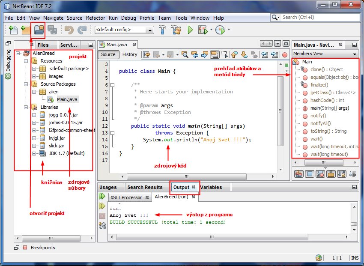364x266 pixels.
Task: Open the Output settings wrench icon
Action: (x=102, y=226)
